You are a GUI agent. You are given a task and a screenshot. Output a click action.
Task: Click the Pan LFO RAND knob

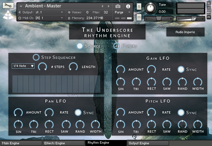click(x=80, y=125)
